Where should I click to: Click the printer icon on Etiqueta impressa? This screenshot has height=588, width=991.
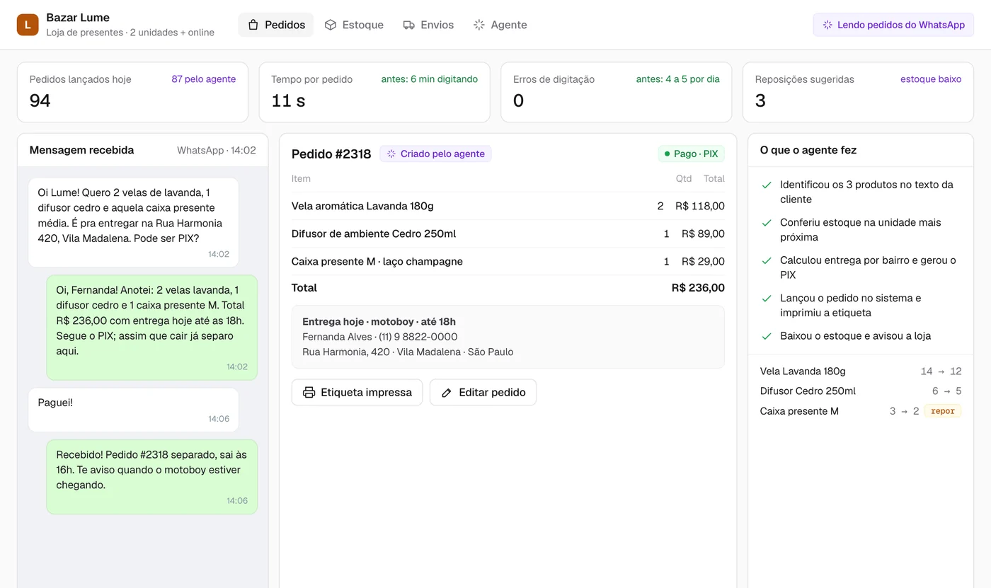point(309,392)
